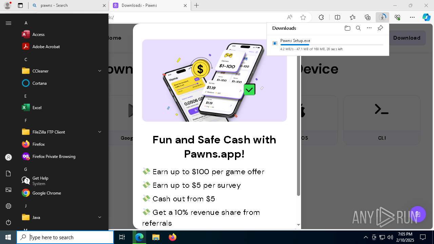Viewport: 434px width, 244px height.
Task: Open Firefox Private Browsing from app list
Action: (62, 157)
